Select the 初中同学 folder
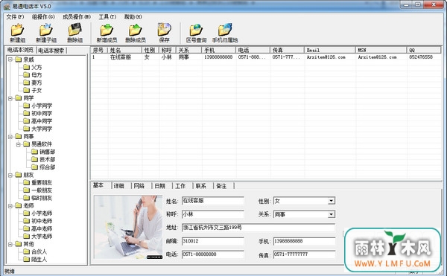 pos(38,113)
